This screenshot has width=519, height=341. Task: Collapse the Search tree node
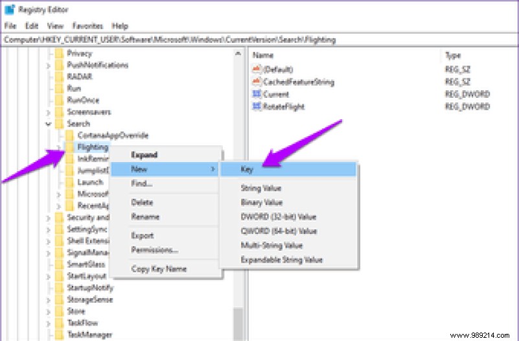pyautogui.click(x=49, y=124)
